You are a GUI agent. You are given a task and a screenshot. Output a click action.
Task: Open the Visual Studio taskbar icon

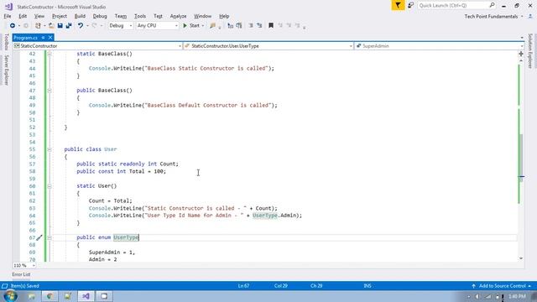86,296
